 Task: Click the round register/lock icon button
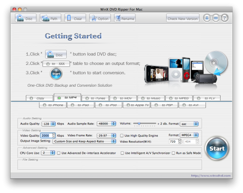click(x=207, y=18)
